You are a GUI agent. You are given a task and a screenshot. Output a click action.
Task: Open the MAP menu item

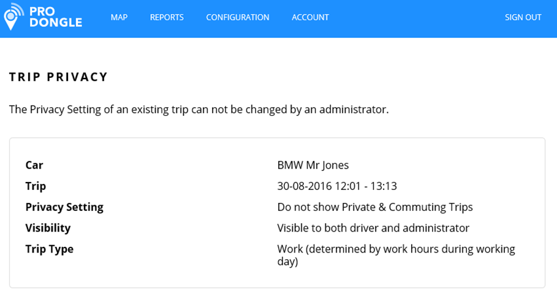[119, 17]
